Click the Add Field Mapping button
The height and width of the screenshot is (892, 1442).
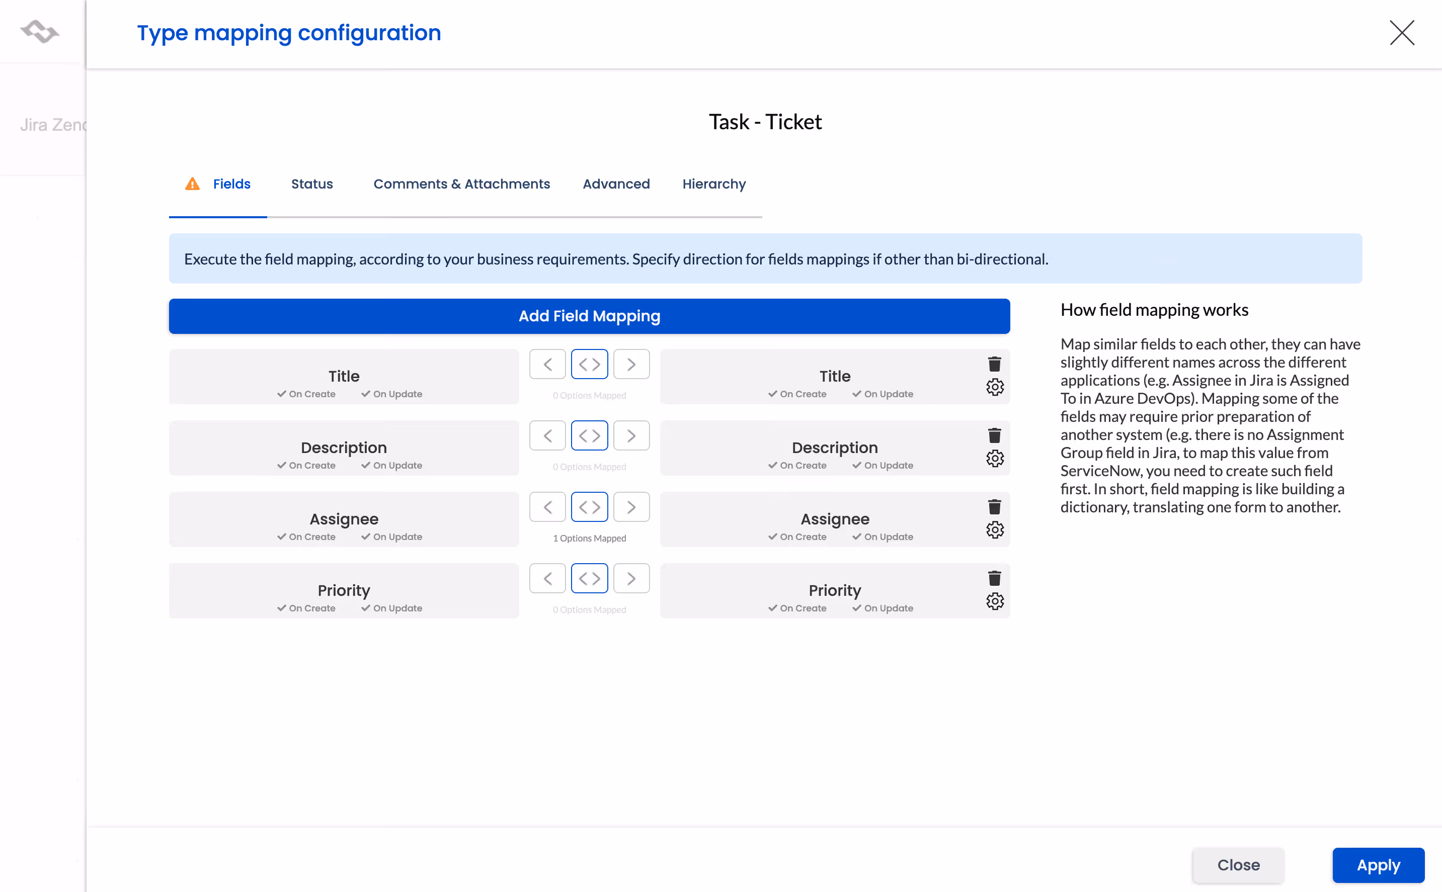pyautogui.click(x=589, y=316)
